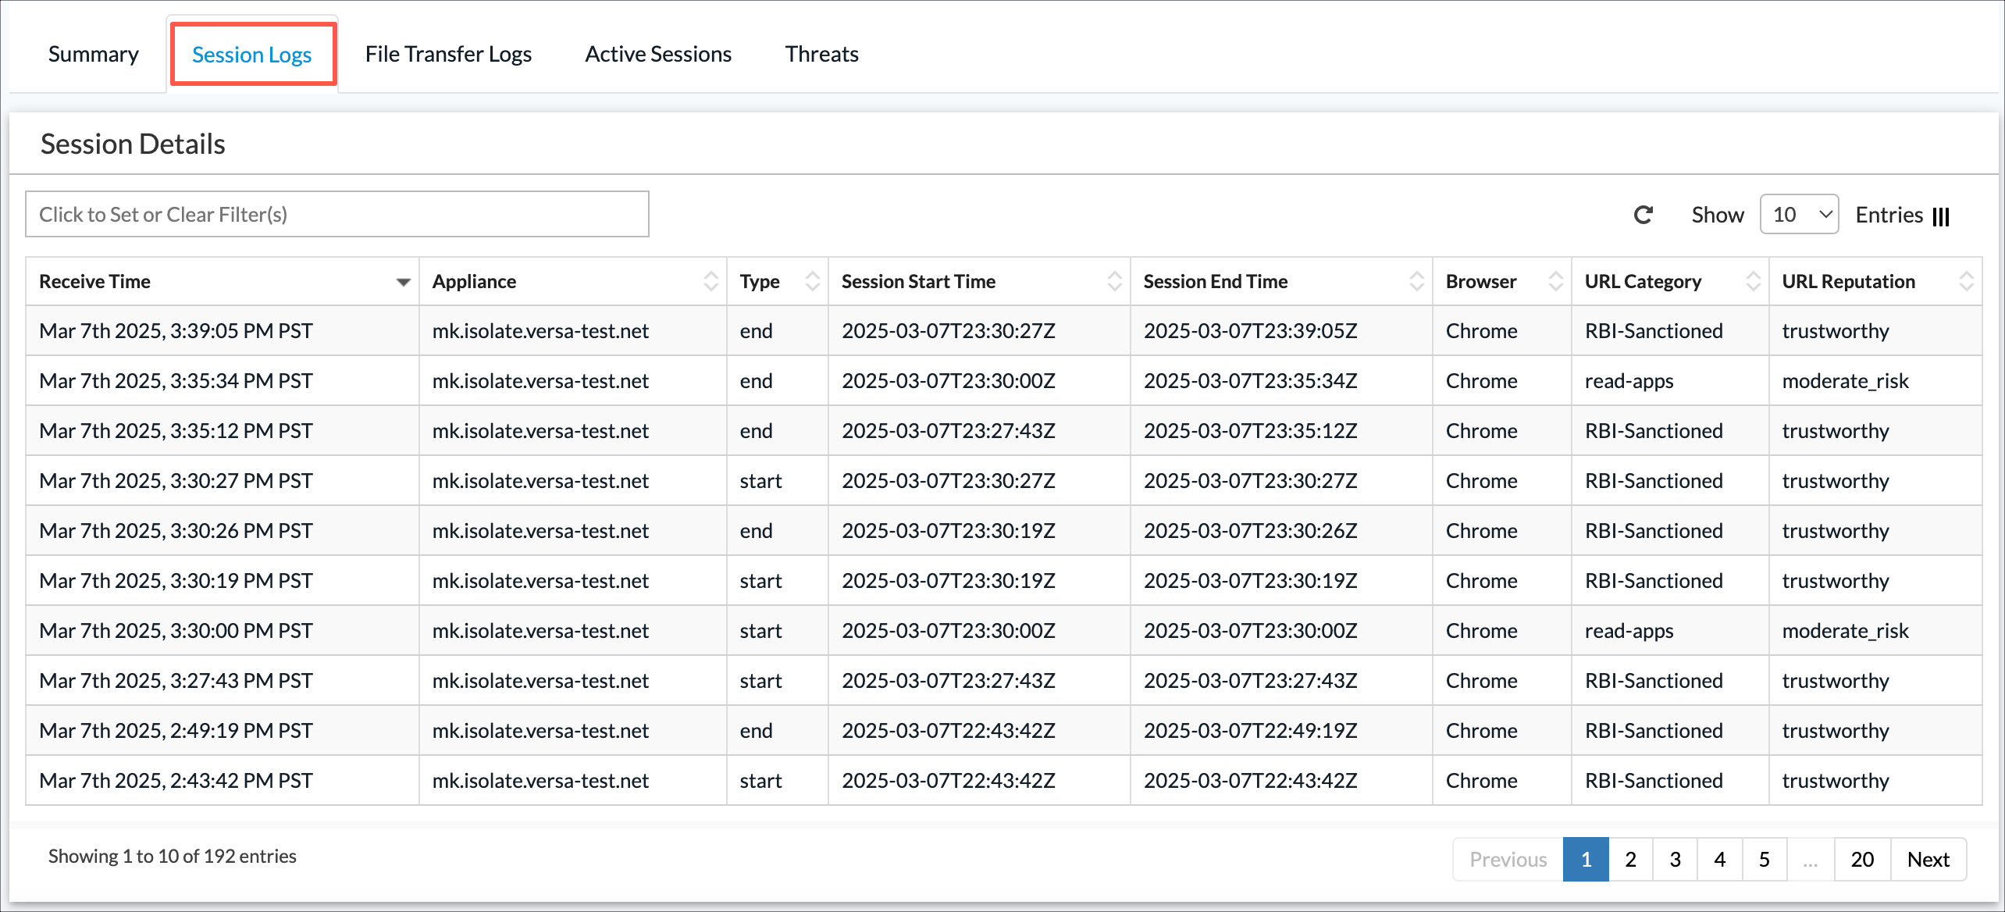The height and width of the screenshot is (912, 2005).
Task: Sort the Browser column
Action: [x=1555, y=281]
